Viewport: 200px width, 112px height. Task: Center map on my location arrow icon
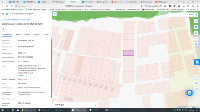(196, 77)
